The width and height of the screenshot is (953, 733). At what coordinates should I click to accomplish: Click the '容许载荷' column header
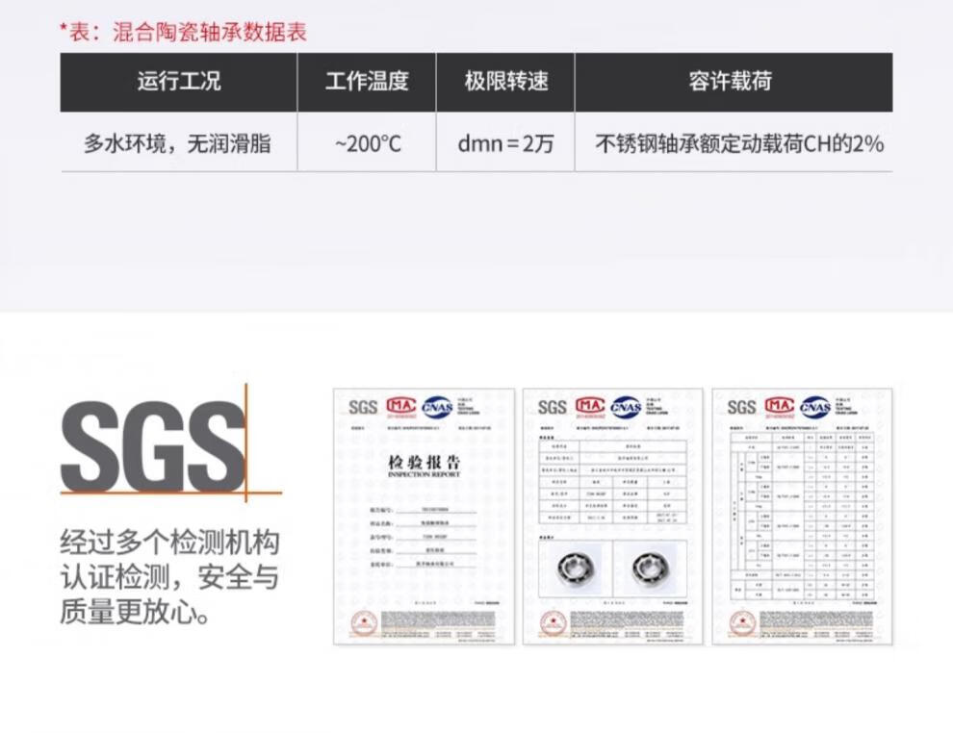734,82
